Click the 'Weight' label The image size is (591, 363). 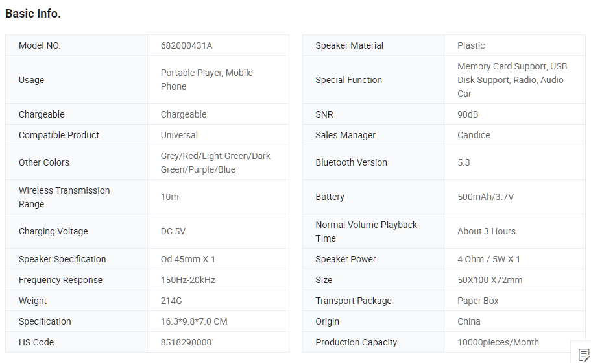[x=33, y=301]
